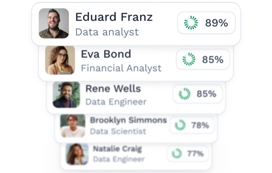Open the Natalie Craig name link

tap(117, 149)
